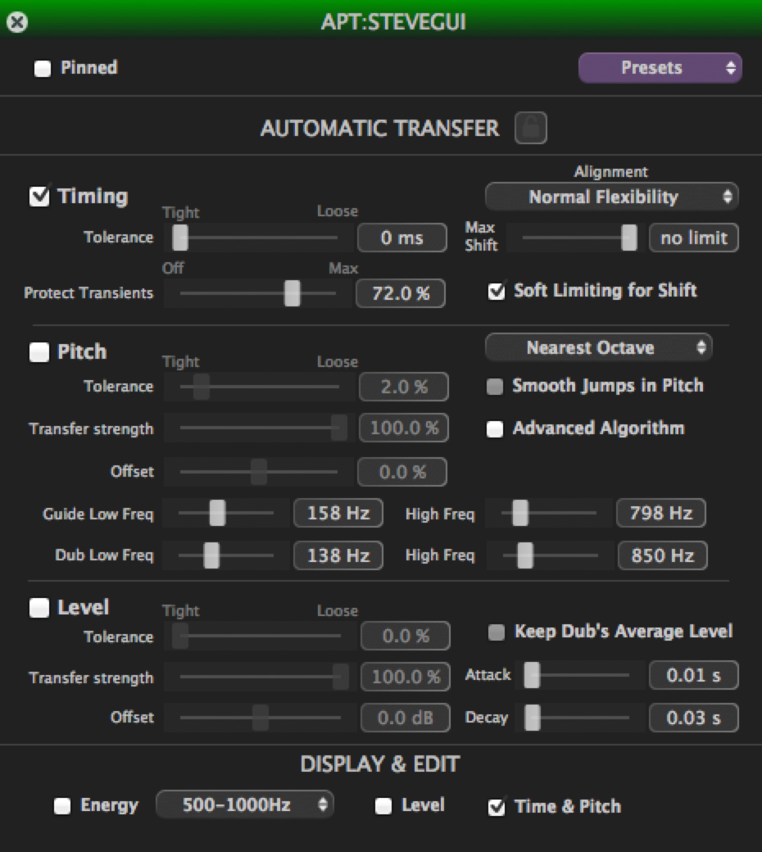The width and height of the screenshot is (762, 852).
Task: Open the Alignment flexibility dropdown
Action: coord(611,197)
